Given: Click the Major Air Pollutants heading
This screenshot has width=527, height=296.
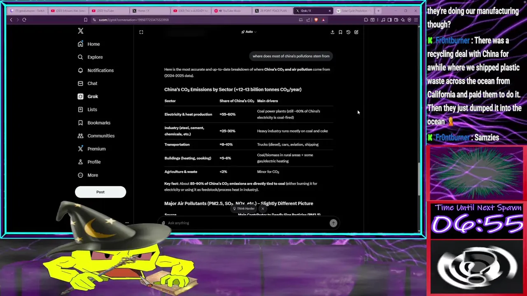Looking at the screenshot, I should click(x=239, y=203).
